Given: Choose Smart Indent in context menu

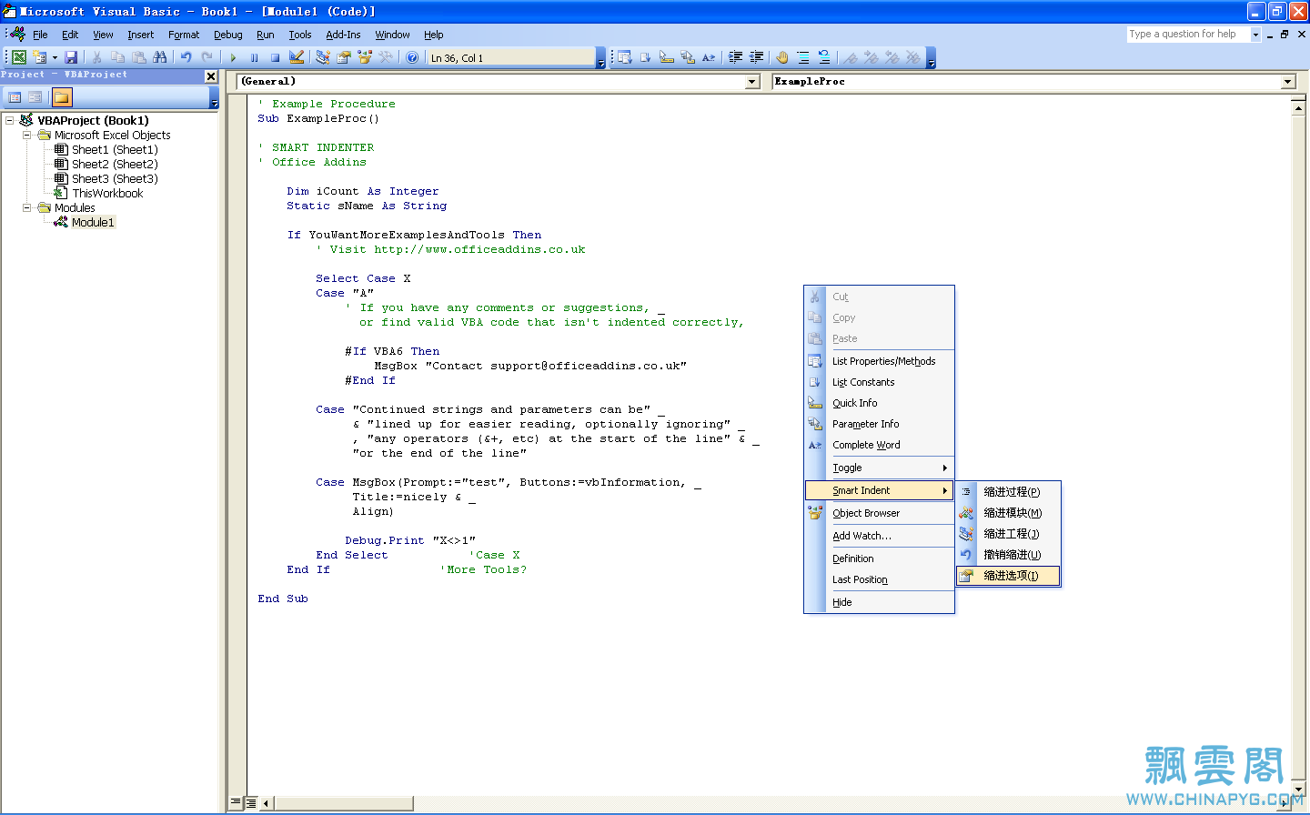Looking at the screenshot, I should 879,490.
